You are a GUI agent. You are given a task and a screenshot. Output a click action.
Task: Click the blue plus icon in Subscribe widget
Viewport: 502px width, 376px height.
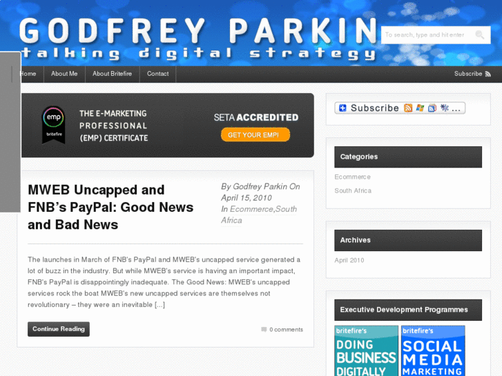coord(342,108)
